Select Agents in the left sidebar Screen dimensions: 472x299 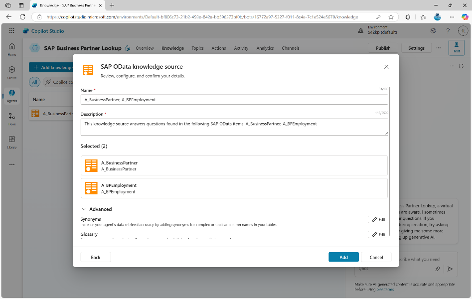click(x=12, y=96)
